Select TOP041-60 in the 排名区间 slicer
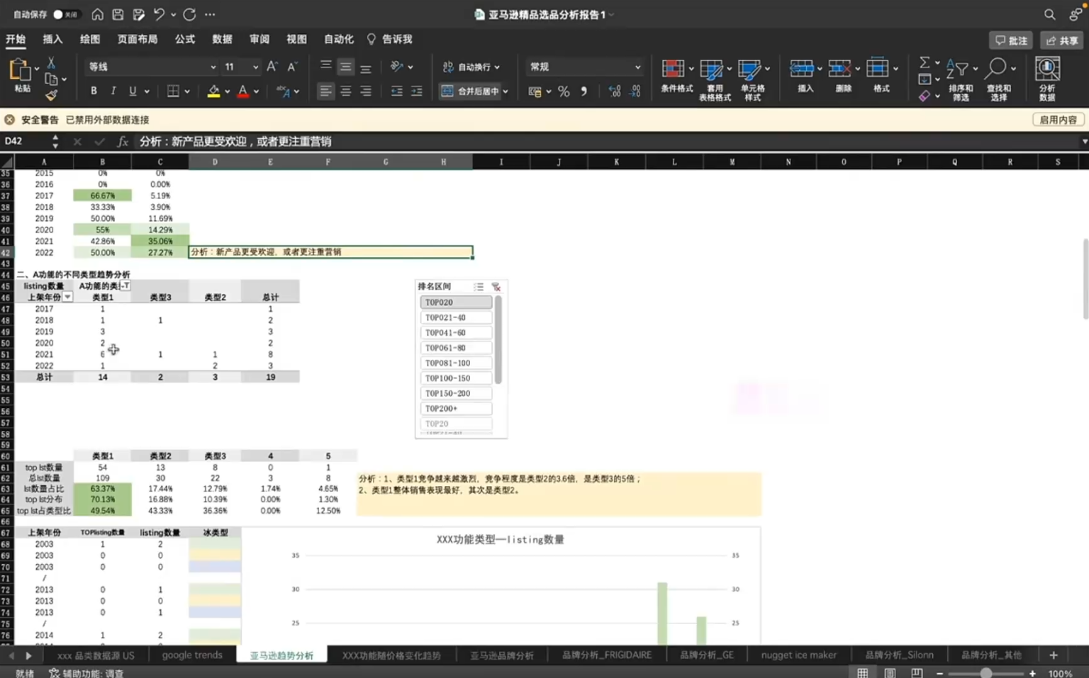Viewport: 1089px width, 678px height. pos(456,332)
